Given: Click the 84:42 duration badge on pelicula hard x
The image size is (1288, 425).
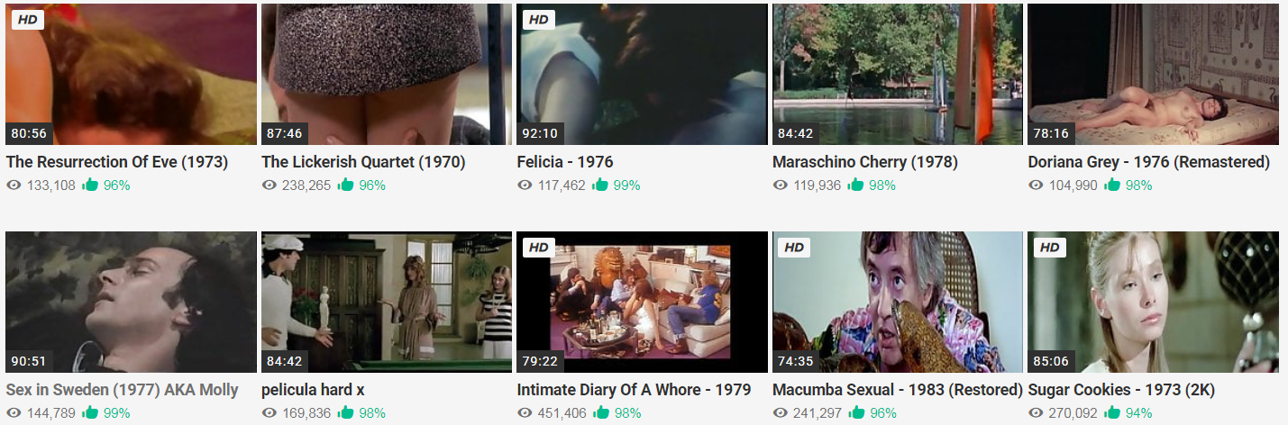Looking at the screenshot, I should click(x=284, y=361).
